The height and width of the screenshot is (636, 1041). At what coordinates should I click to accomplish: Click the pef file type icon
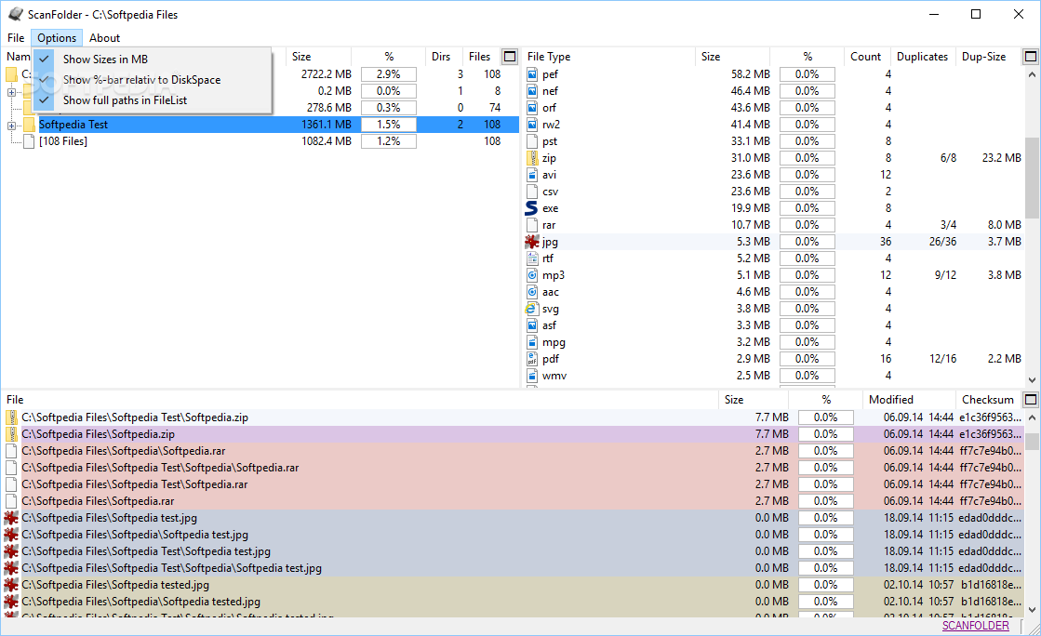pyautogui.click(x=532, y=74)
